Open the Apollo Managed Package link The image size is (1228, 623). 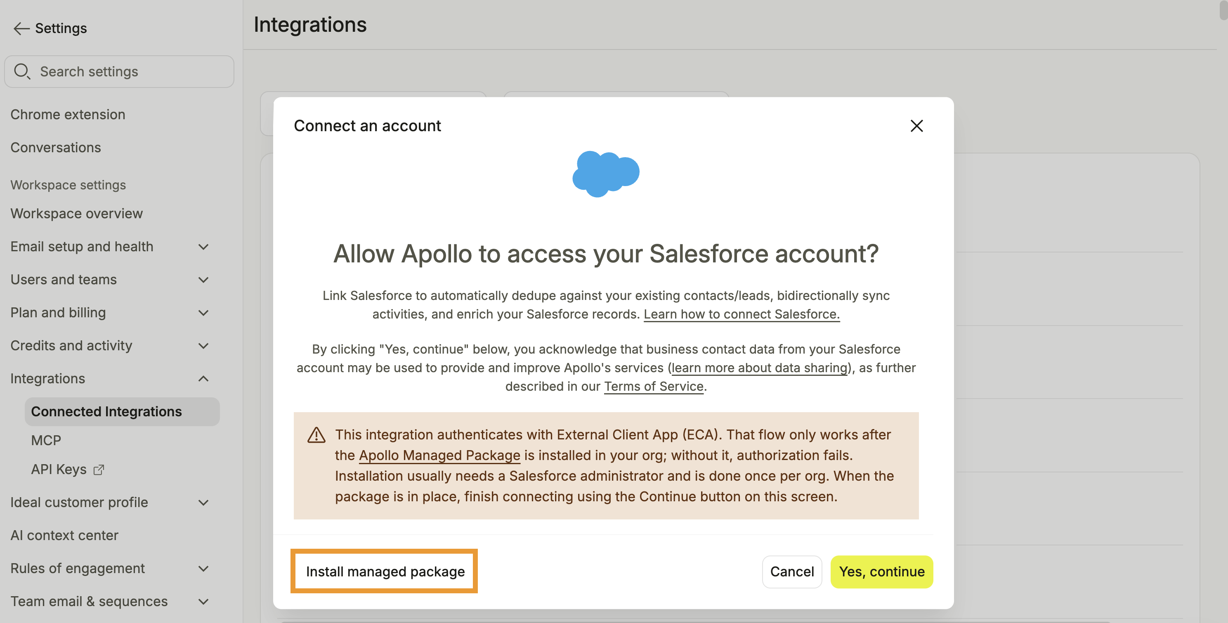(439, 455)
